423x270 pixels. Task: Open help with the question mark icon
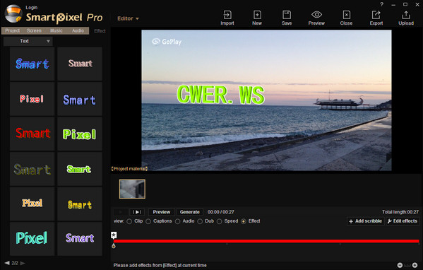[382, 4]
